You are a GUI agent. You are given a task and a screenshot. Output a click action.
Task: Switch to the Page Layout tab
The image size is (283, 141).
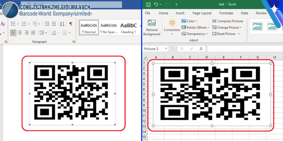(202, 13)
